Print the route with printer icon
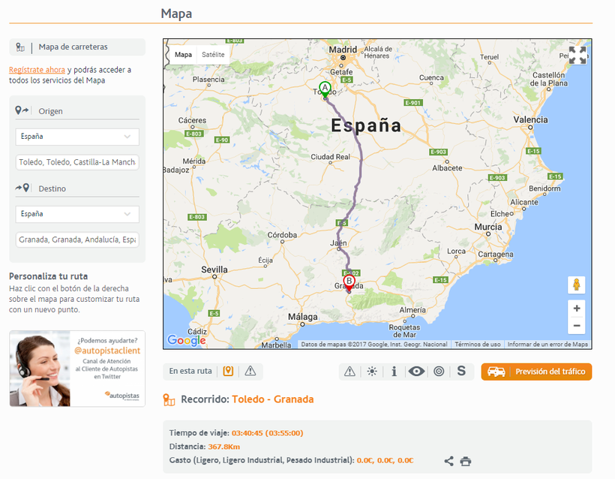The width and height of the screenshot is (615, 479). coord(466,461)
